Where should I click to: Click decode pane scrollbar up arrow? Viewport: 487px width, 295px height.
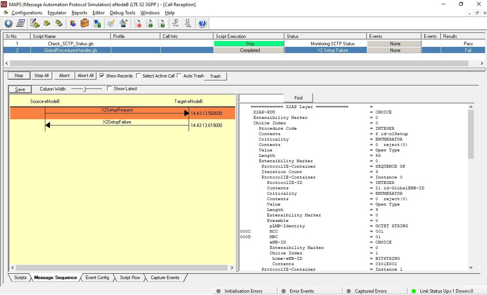(471, 107)
